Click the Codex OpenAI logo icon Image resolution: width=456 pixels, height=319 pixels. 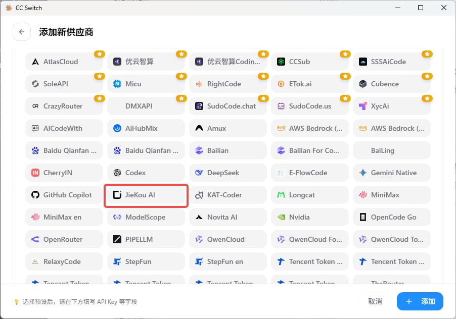coord(117,173)
